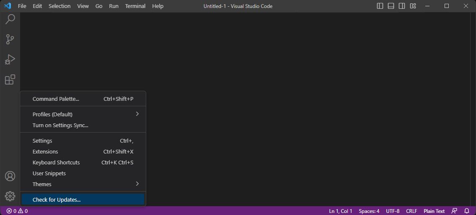This screenshot has height=215, width=476.
Task: Close the Visual Studio Code window
Action: 466,6
